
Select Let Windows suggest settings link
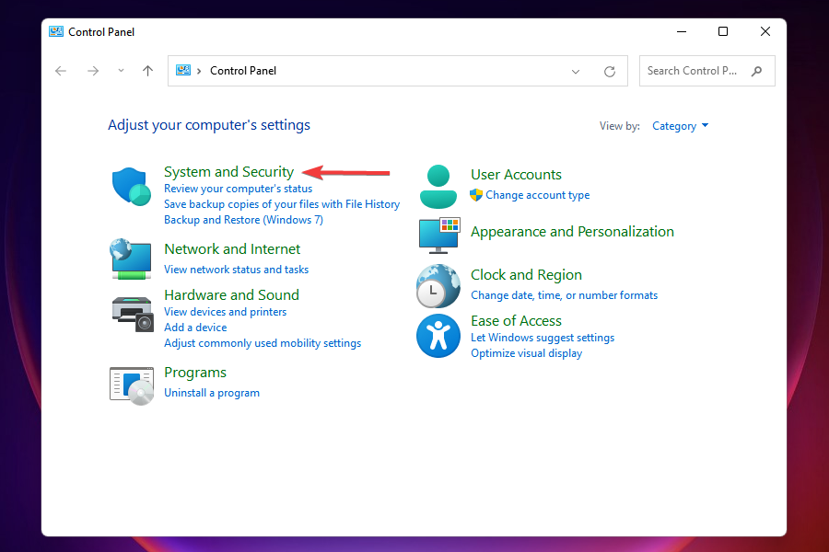click(543, 338)
